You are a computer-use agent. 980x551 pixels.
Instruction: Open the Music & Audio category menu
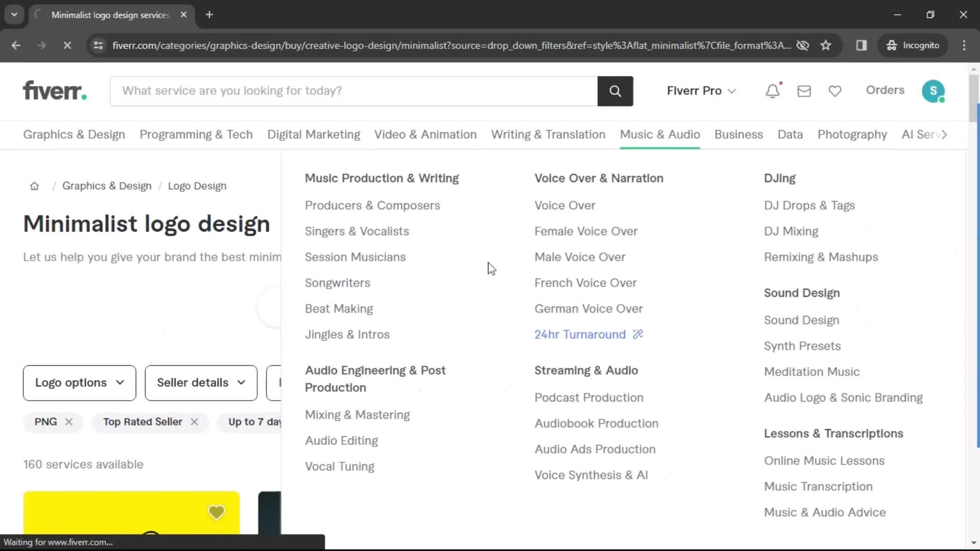pos(660,135)
